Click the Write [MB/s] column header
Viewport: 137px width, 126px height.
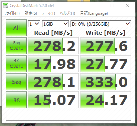(106, 33)
